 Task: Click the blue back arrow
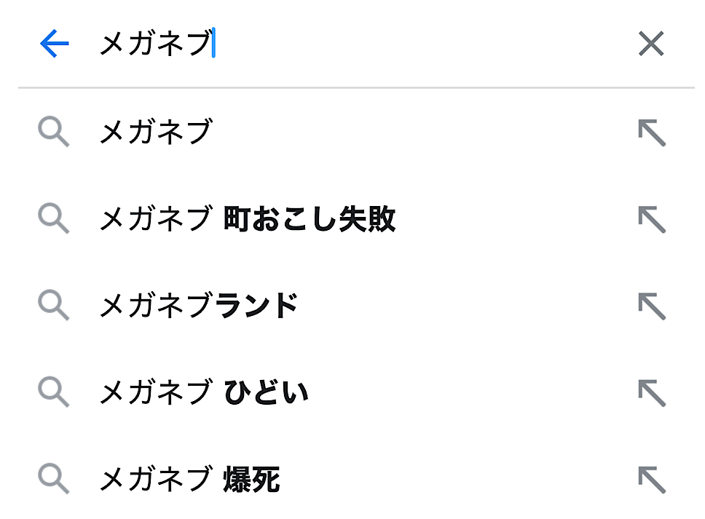click(x=54, y=44)
